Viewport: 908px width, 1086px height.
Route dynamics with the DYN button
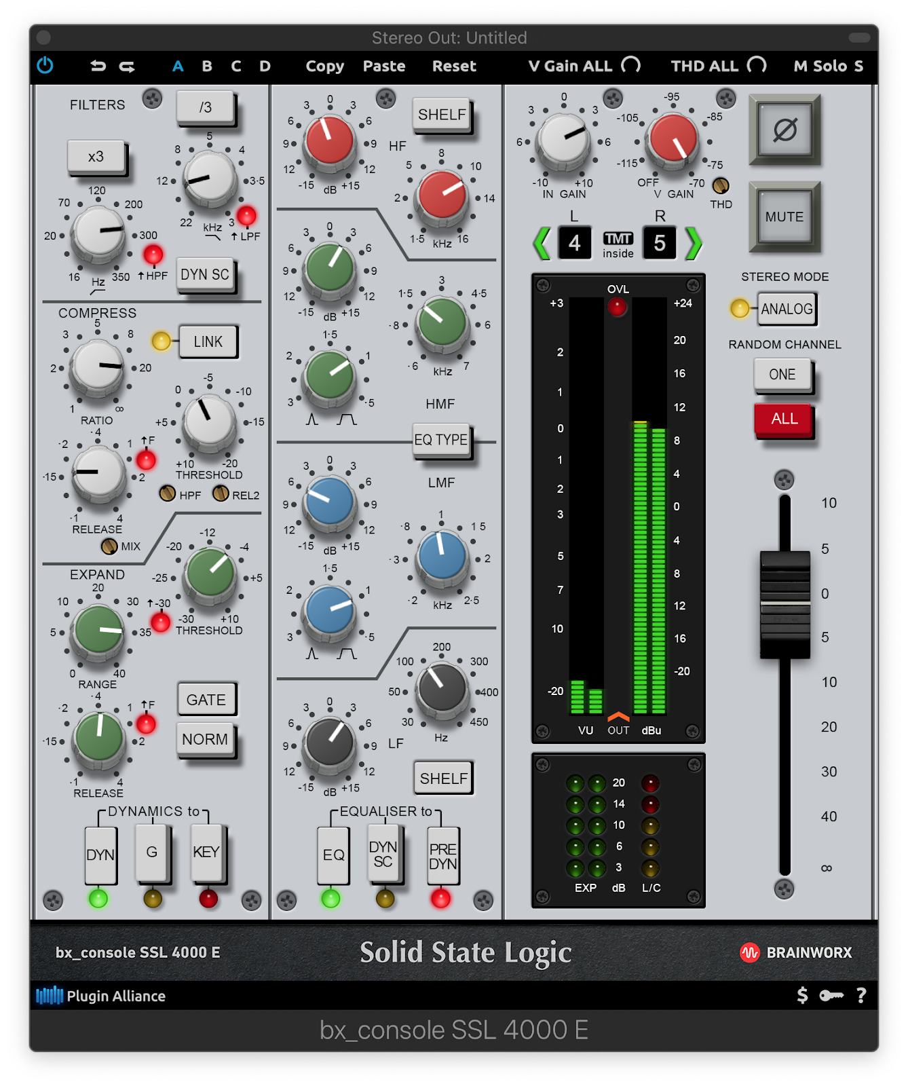click(100, 855)
